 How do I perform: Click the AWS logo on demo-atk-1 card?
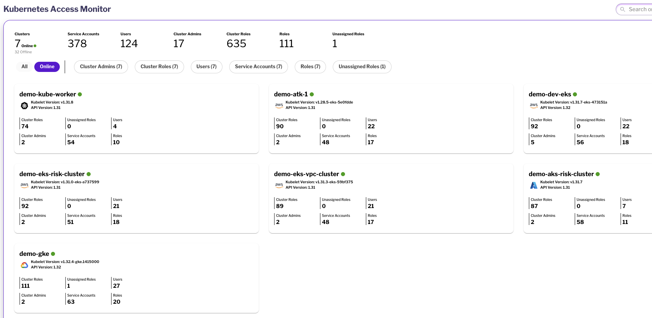279,105
